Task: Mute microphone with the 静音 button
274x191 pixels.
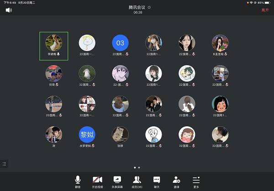Action: click(78, 181)
